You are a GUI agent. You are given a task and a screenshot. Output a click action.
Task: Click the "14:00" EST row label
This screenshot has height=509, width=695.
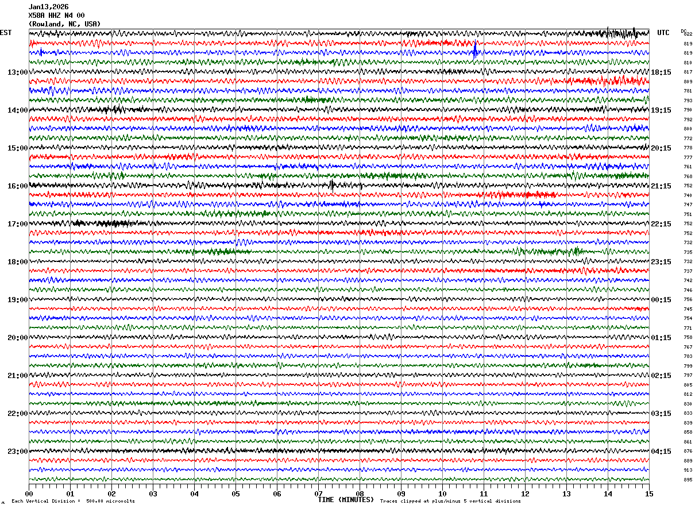tap(17, 110)
